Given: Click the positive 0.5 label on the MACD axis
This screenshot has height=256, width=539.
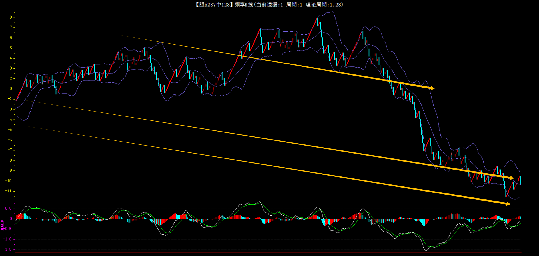Looking at the screenshot, I should (x=8, y=209).
